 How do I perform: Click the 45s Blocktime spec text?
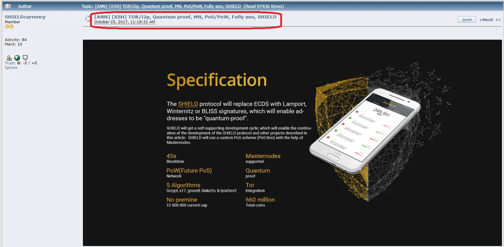[x=175, y=158]
